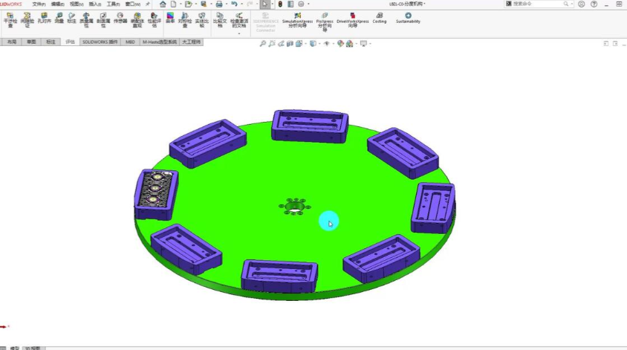Screen dimensions: 627x350
Task: Open the Sustainability tool
Action: (x=408, y=18)
